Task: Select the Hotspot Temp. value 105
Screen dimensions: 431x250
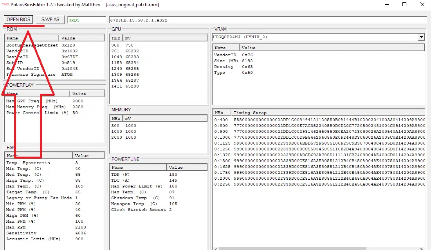Action: point(173,204)
